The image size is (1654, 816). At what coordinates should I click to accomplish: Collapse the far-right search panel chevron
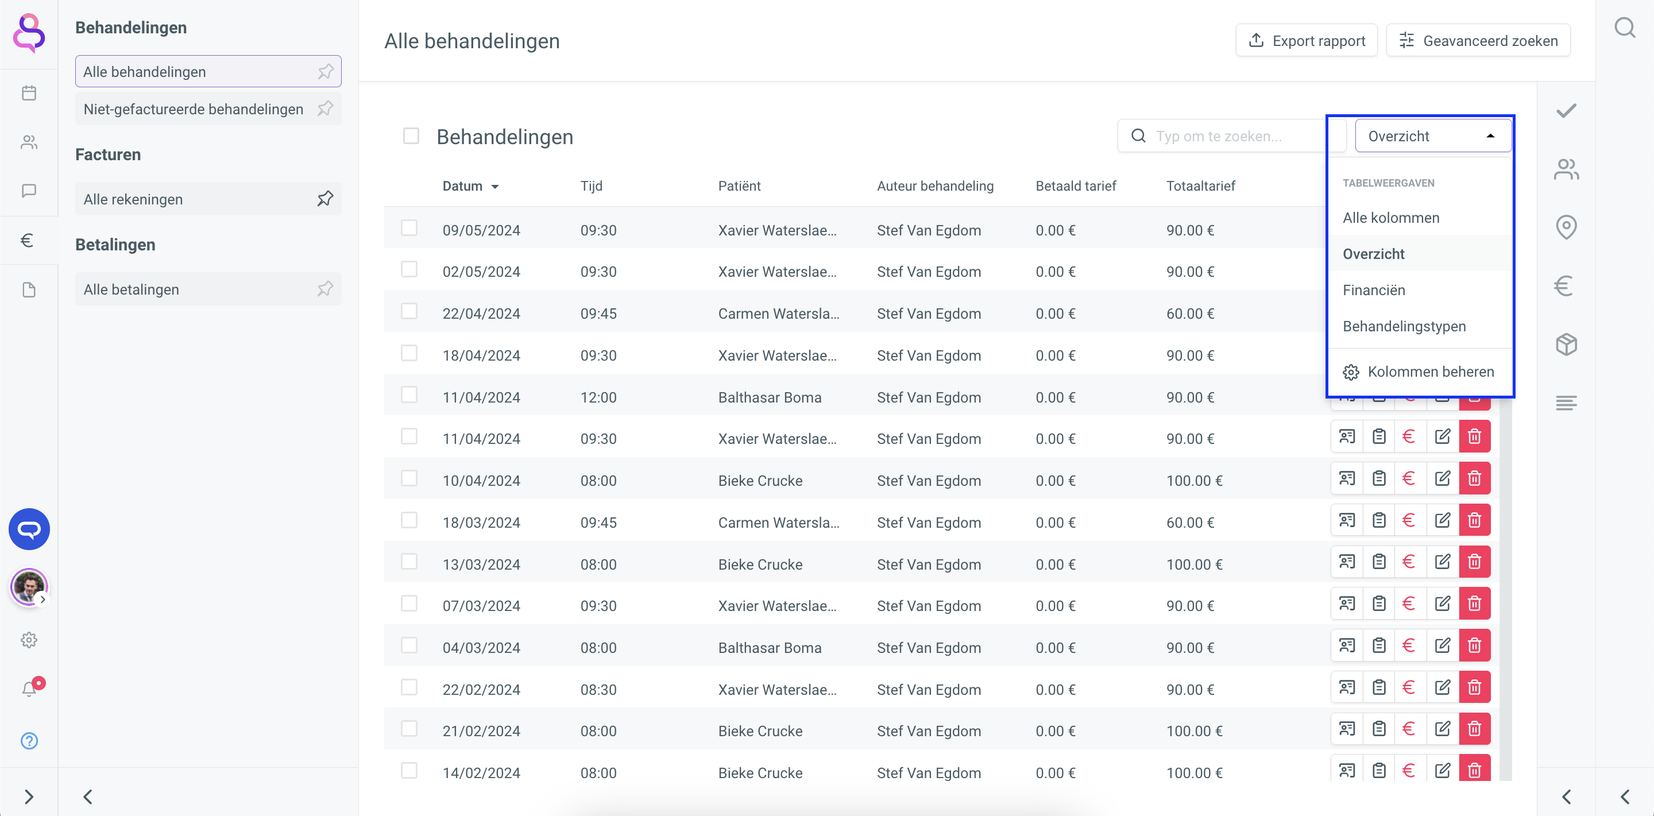click(x=1625, y=796)
